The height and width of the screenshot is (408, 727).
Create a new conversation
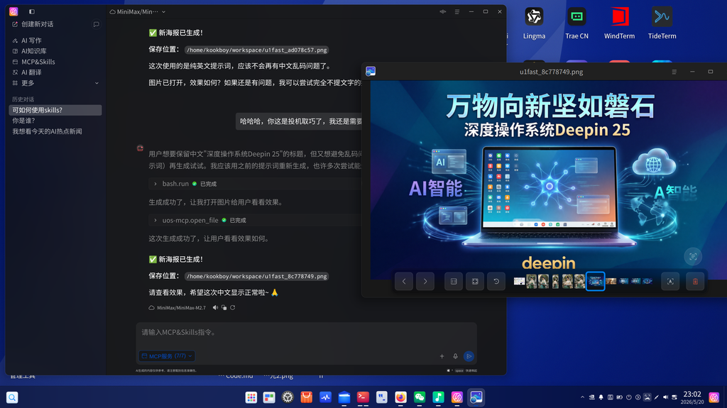tap(33, 24)
